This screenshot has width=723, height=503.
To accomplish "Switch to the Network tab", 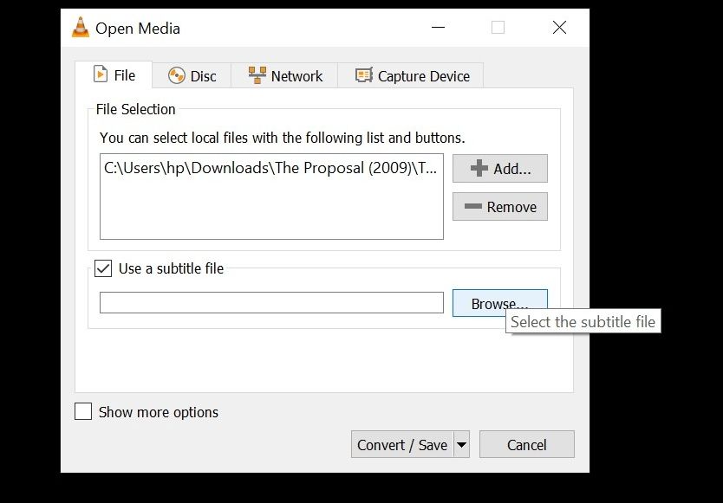I will [x=285, y=76].
